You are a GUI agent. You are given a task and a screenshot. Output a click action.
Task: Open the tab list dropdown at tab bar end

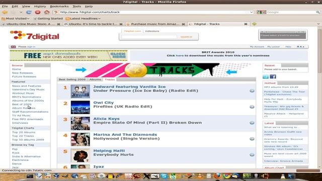pyautogui.click(x=318, y=24)
